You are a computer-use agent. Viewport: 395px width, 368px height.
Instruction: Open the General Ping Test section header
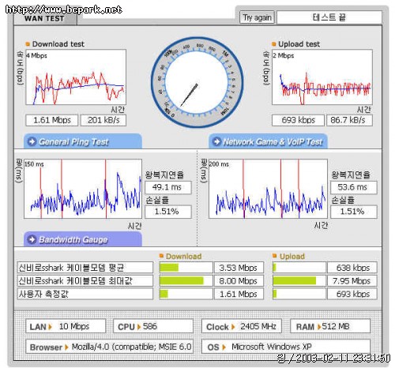[x=83, y=141]
